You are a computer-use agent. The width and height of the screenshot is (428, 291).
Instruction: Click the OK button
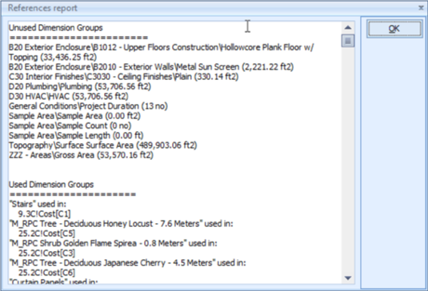(x=394, y=28)
